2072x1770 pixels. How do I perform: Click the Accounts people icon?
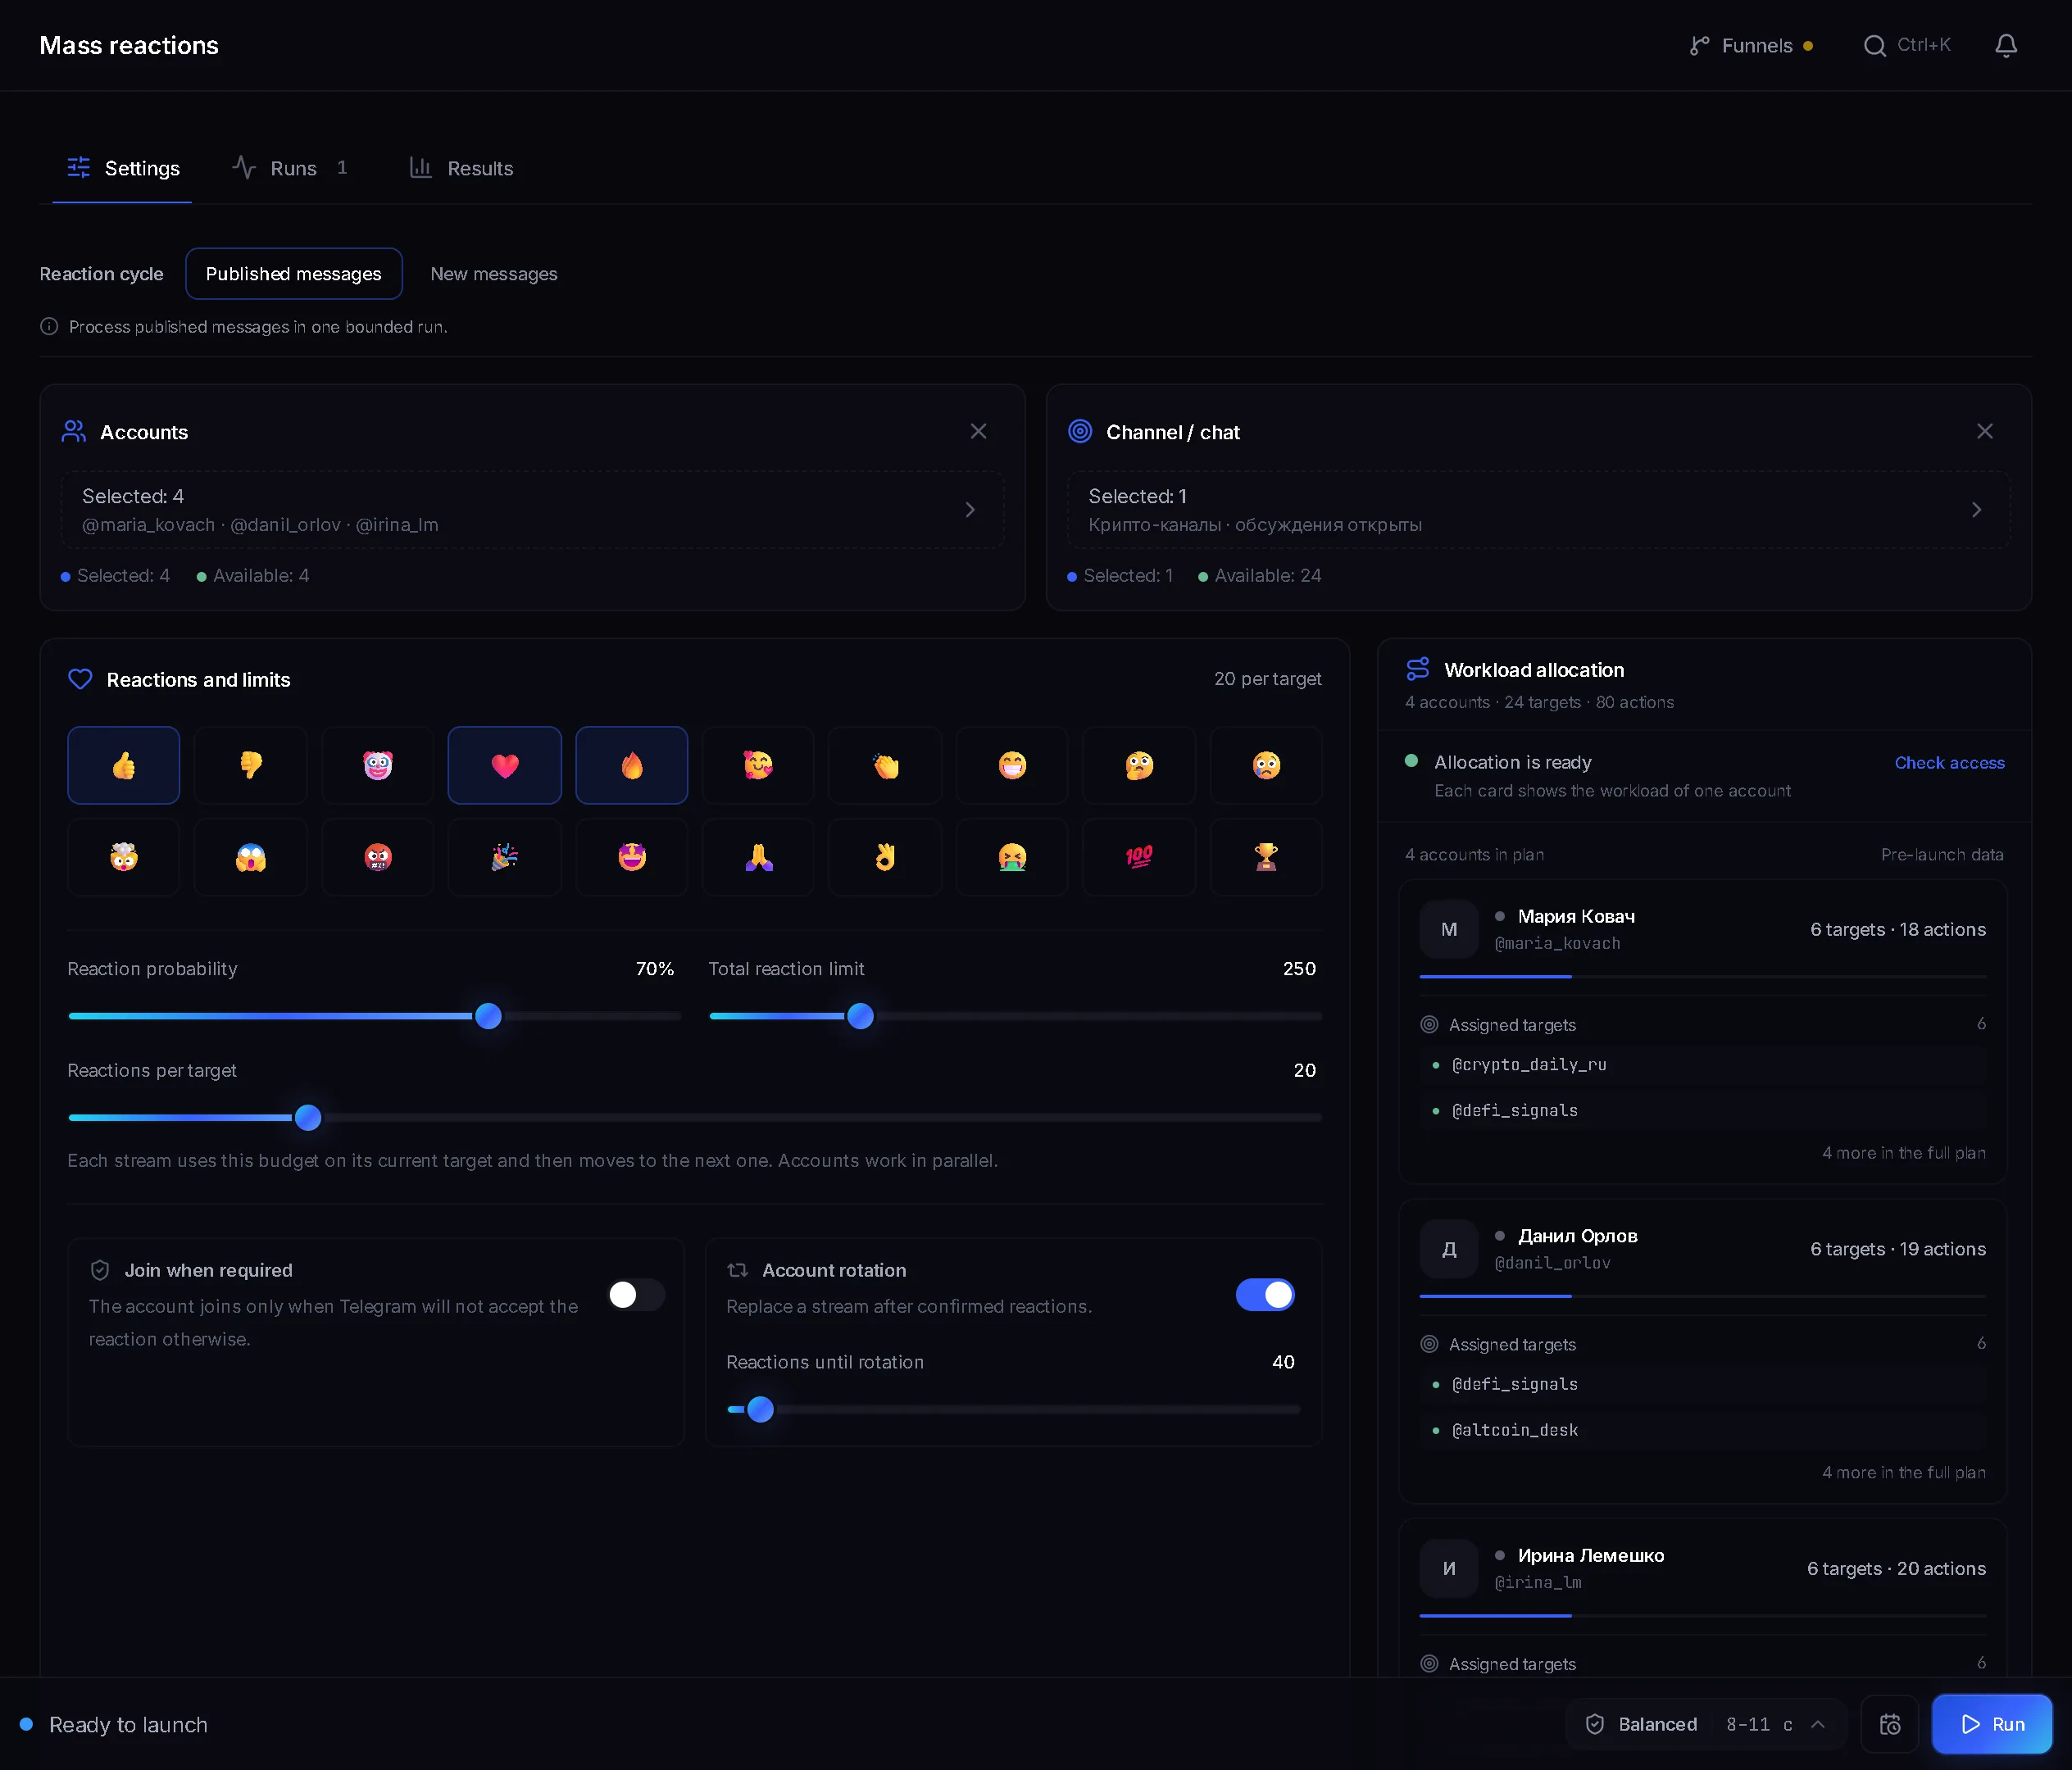(74, 432)
